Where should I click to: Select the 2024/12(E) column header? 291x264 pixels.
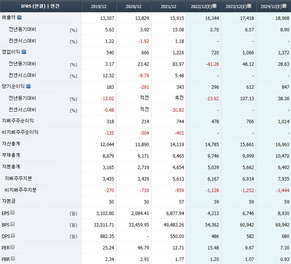coord(273,6)
